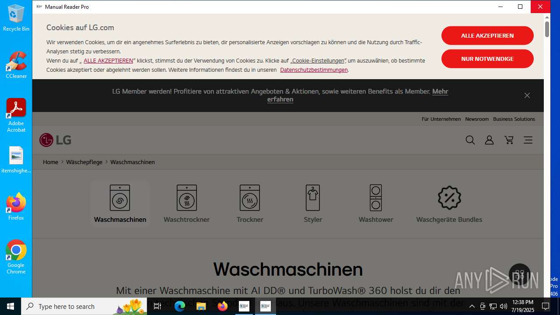This screenshot has width=560, height=315.
Task: Open the Windows Start menu
Action: point(10,306)
